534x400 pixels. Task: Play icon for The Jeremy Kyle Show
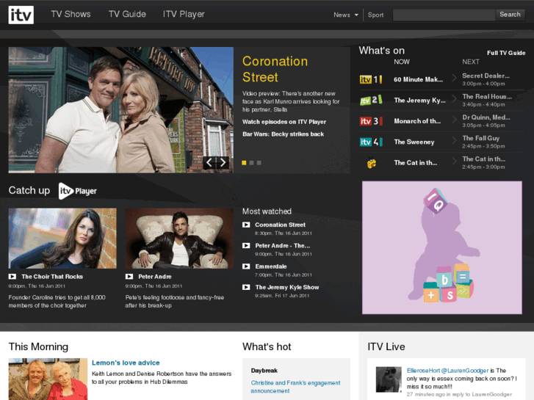point(246,287)
